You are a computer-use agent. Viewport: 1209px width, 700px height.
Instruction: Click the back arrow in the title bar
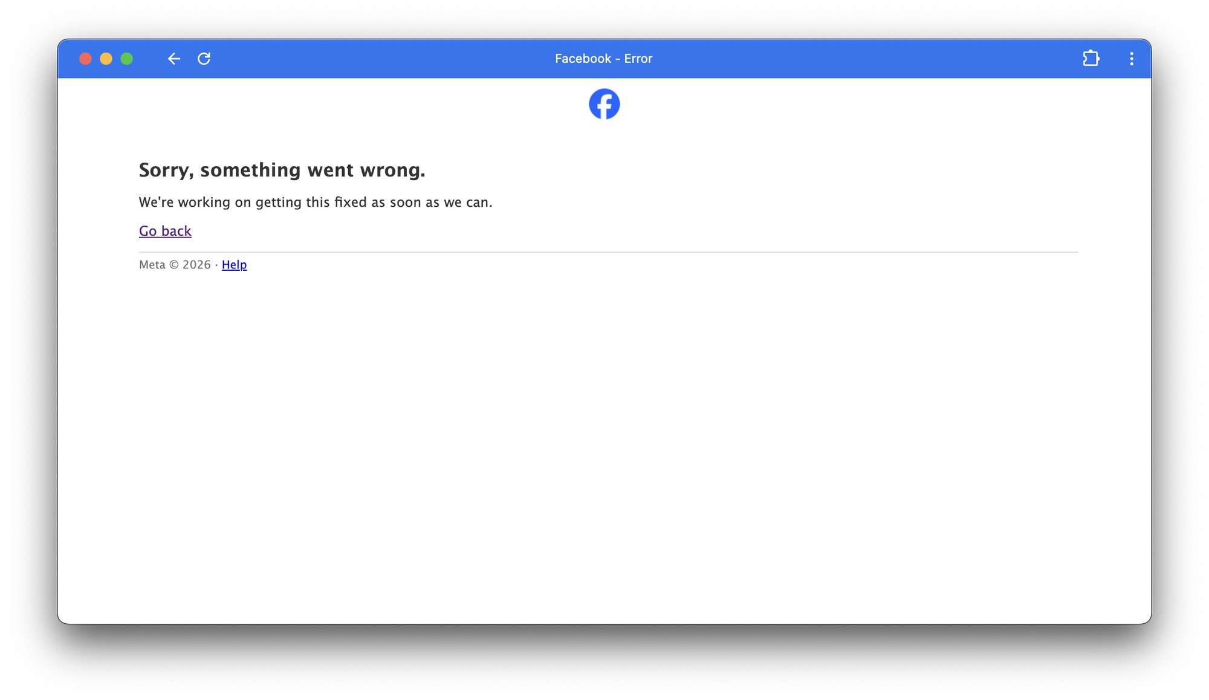[x=174, y=59]
